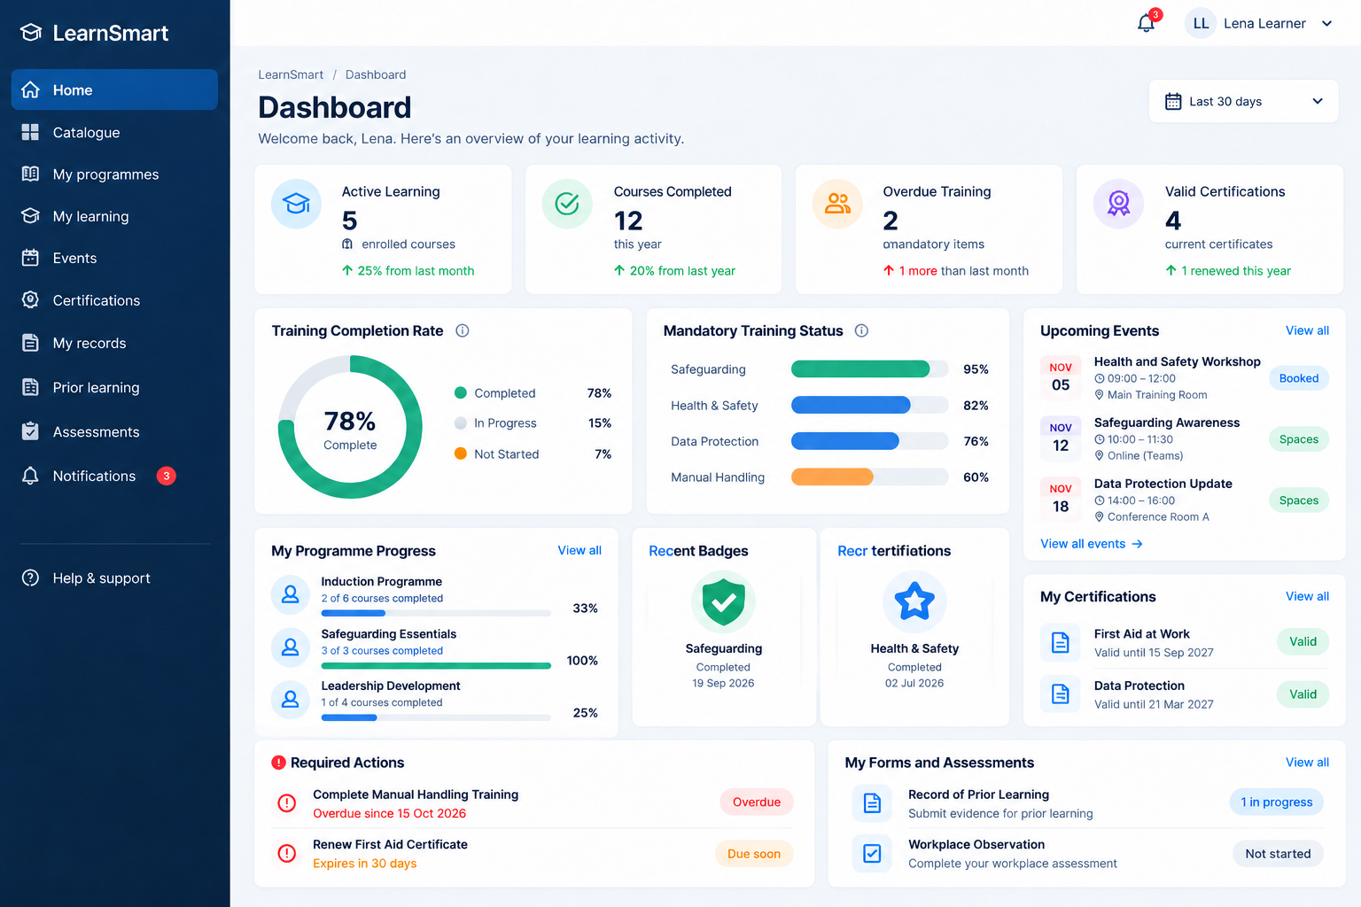The image size is (1361, 907).
Task: Select Certifications in the sidebar
Action: click(x=114, y=300)
